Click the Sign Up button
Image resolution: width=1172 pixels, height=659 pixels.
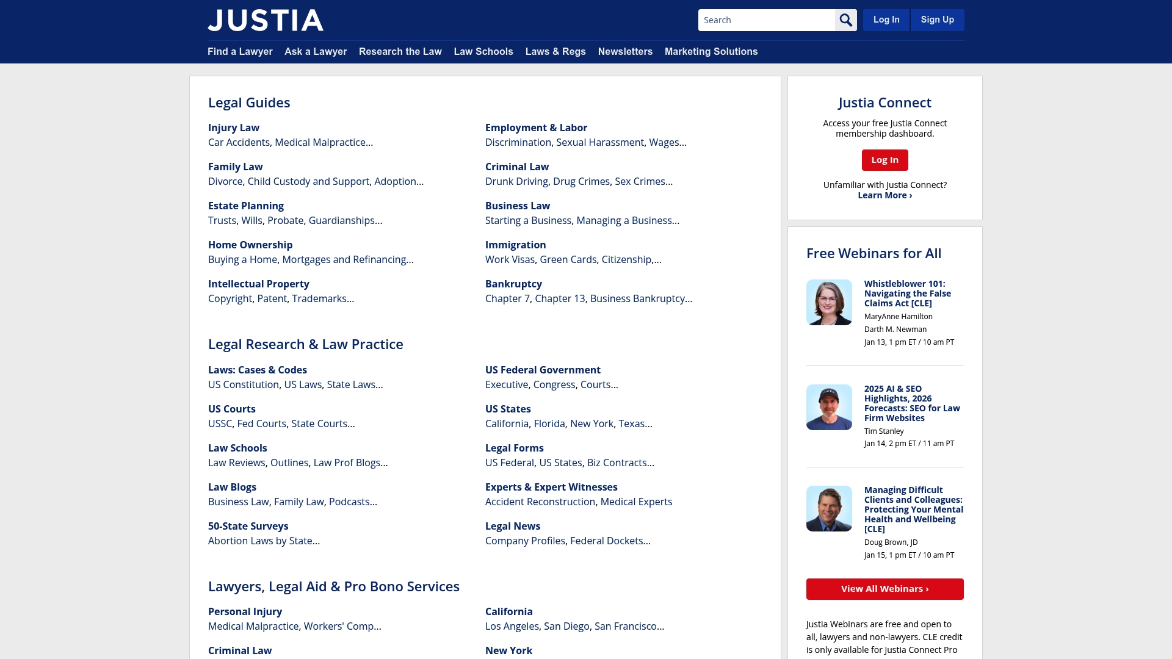click(x=937, y=20)
